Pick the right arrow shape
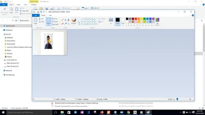 (89, 21)
